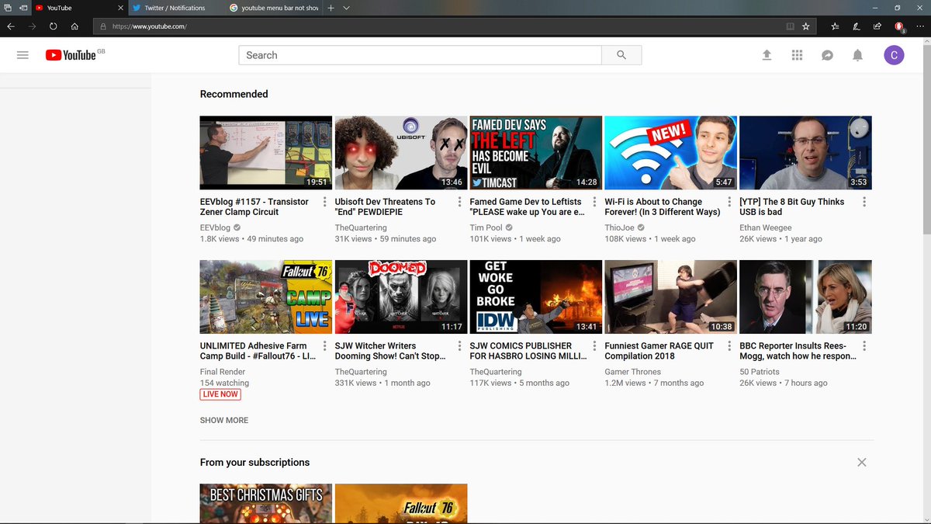Image resolution: width=931 pixels, height=524 pixels.
Task: Open options menu for Ubisoft Dev Threatens video
Action: click(x=460, y=202)
